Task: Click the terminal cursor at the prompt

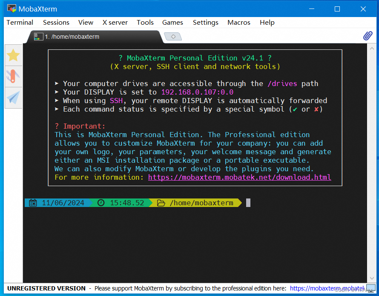Action: click(248, 203)
